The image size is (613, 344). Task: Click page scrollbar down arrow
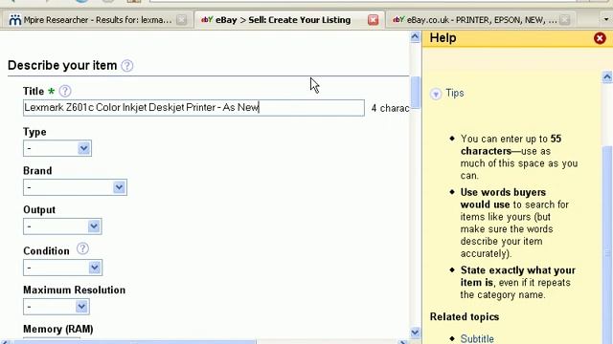tap(415, 333)
